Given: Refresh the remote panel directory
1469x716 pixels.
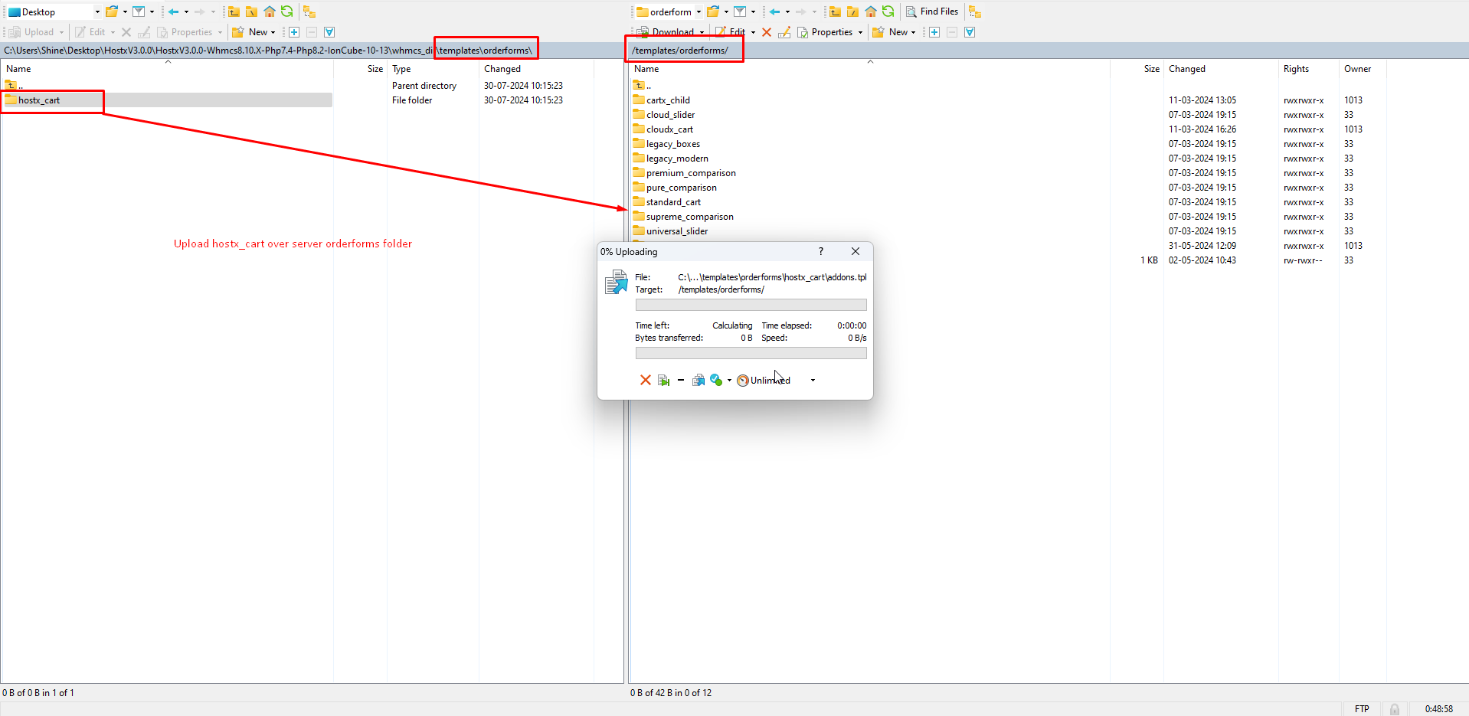Looking at the screenshot, I should point(888,11).
